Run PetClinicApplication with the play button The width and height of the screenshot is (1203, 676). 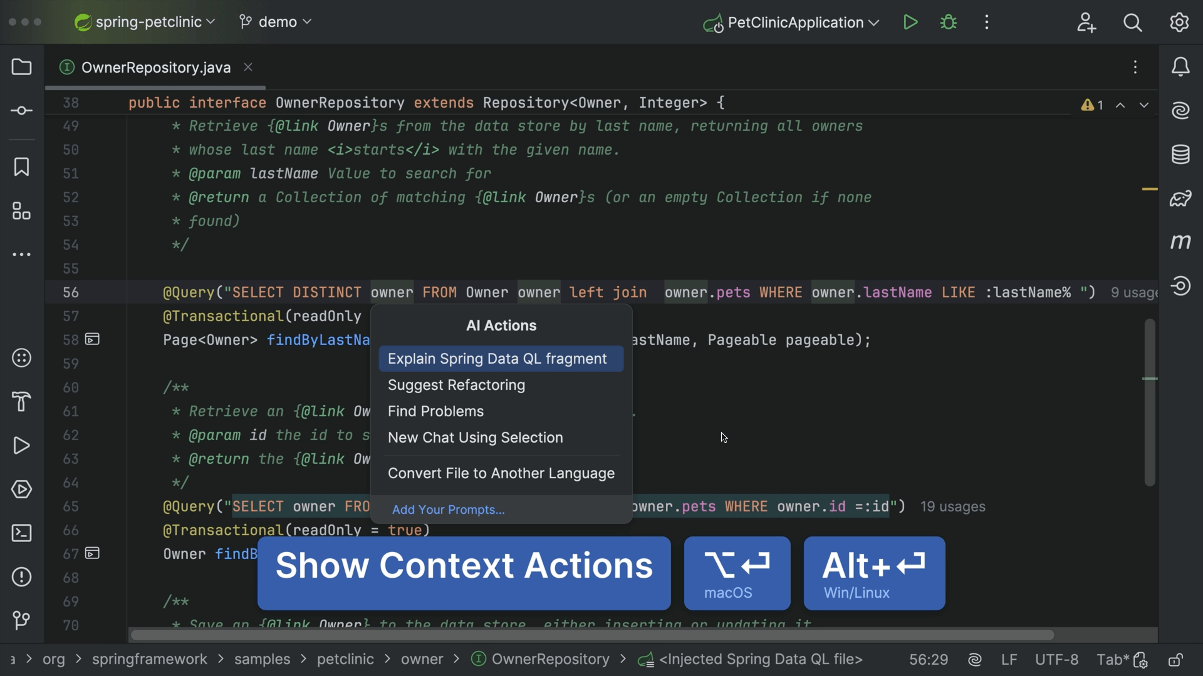point(910,23)
